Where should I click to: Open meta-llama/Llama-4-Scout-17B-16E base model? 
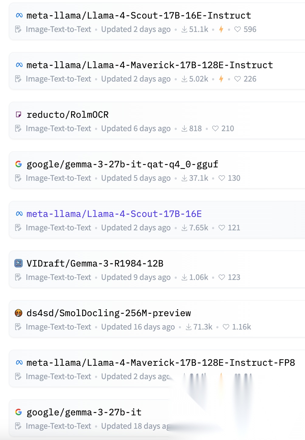coord(114,214)
